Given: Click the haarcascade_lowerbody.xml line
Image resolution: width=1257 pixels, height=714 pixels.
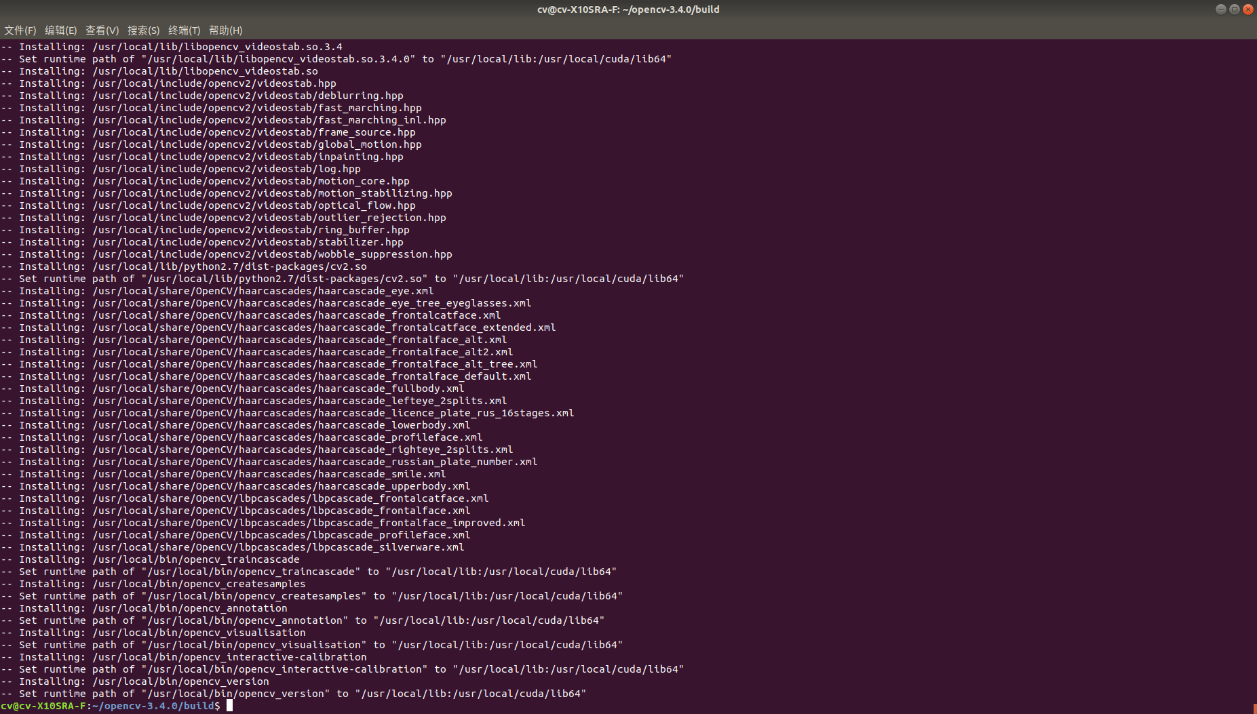Looking at the screenshot, I should click(x=235, y=425).
